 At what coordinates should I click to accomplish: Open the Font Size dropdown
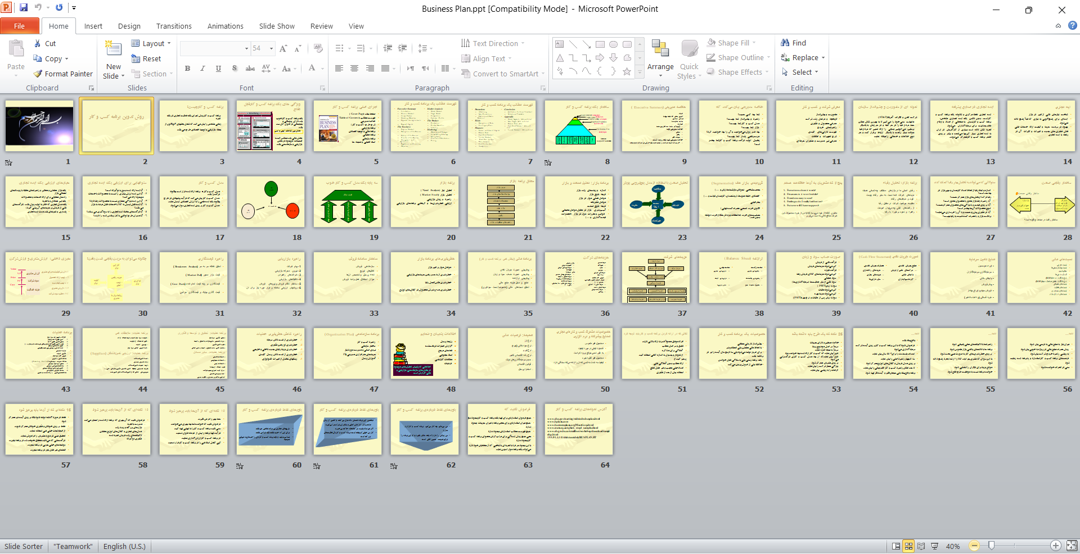point(271,49)
